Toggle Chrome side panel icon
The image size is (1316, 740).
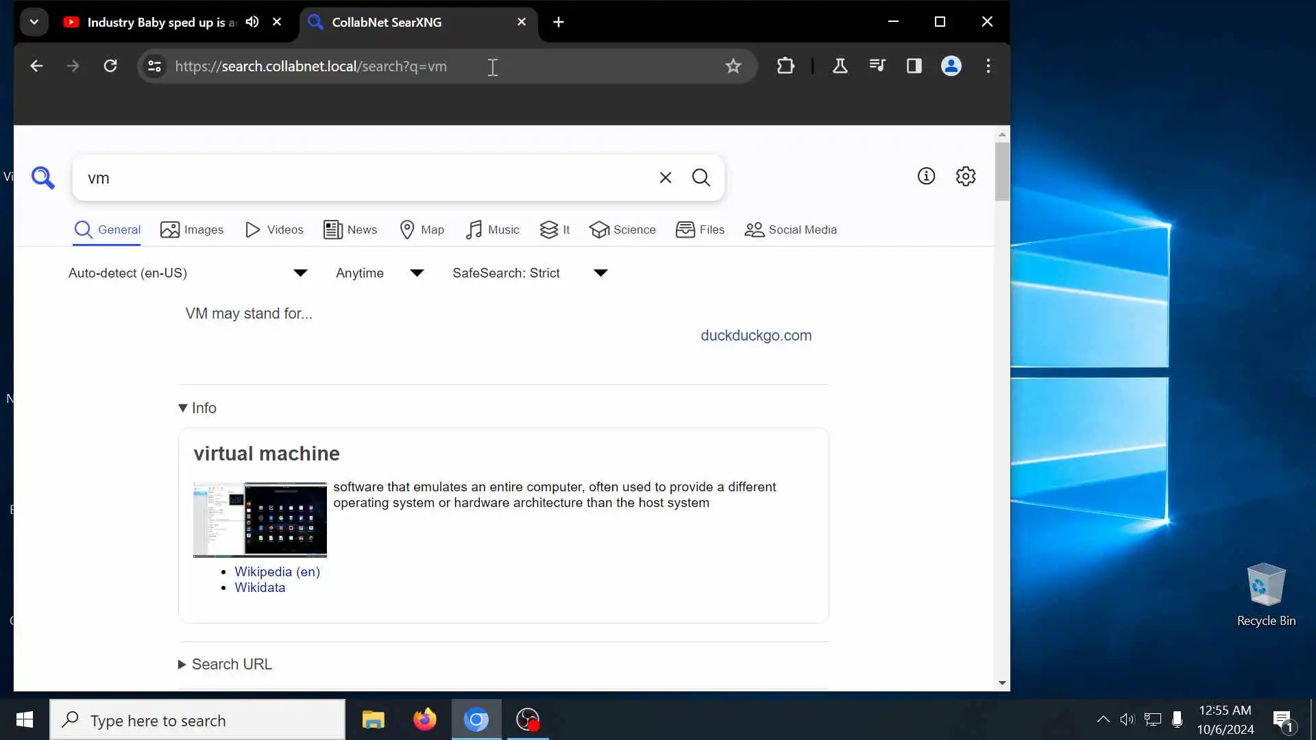coord(914,66)
